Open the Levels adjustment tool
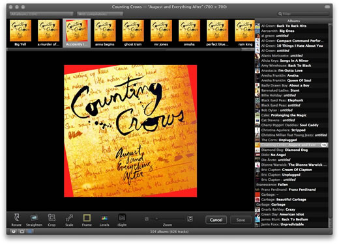 click(104, 220)
